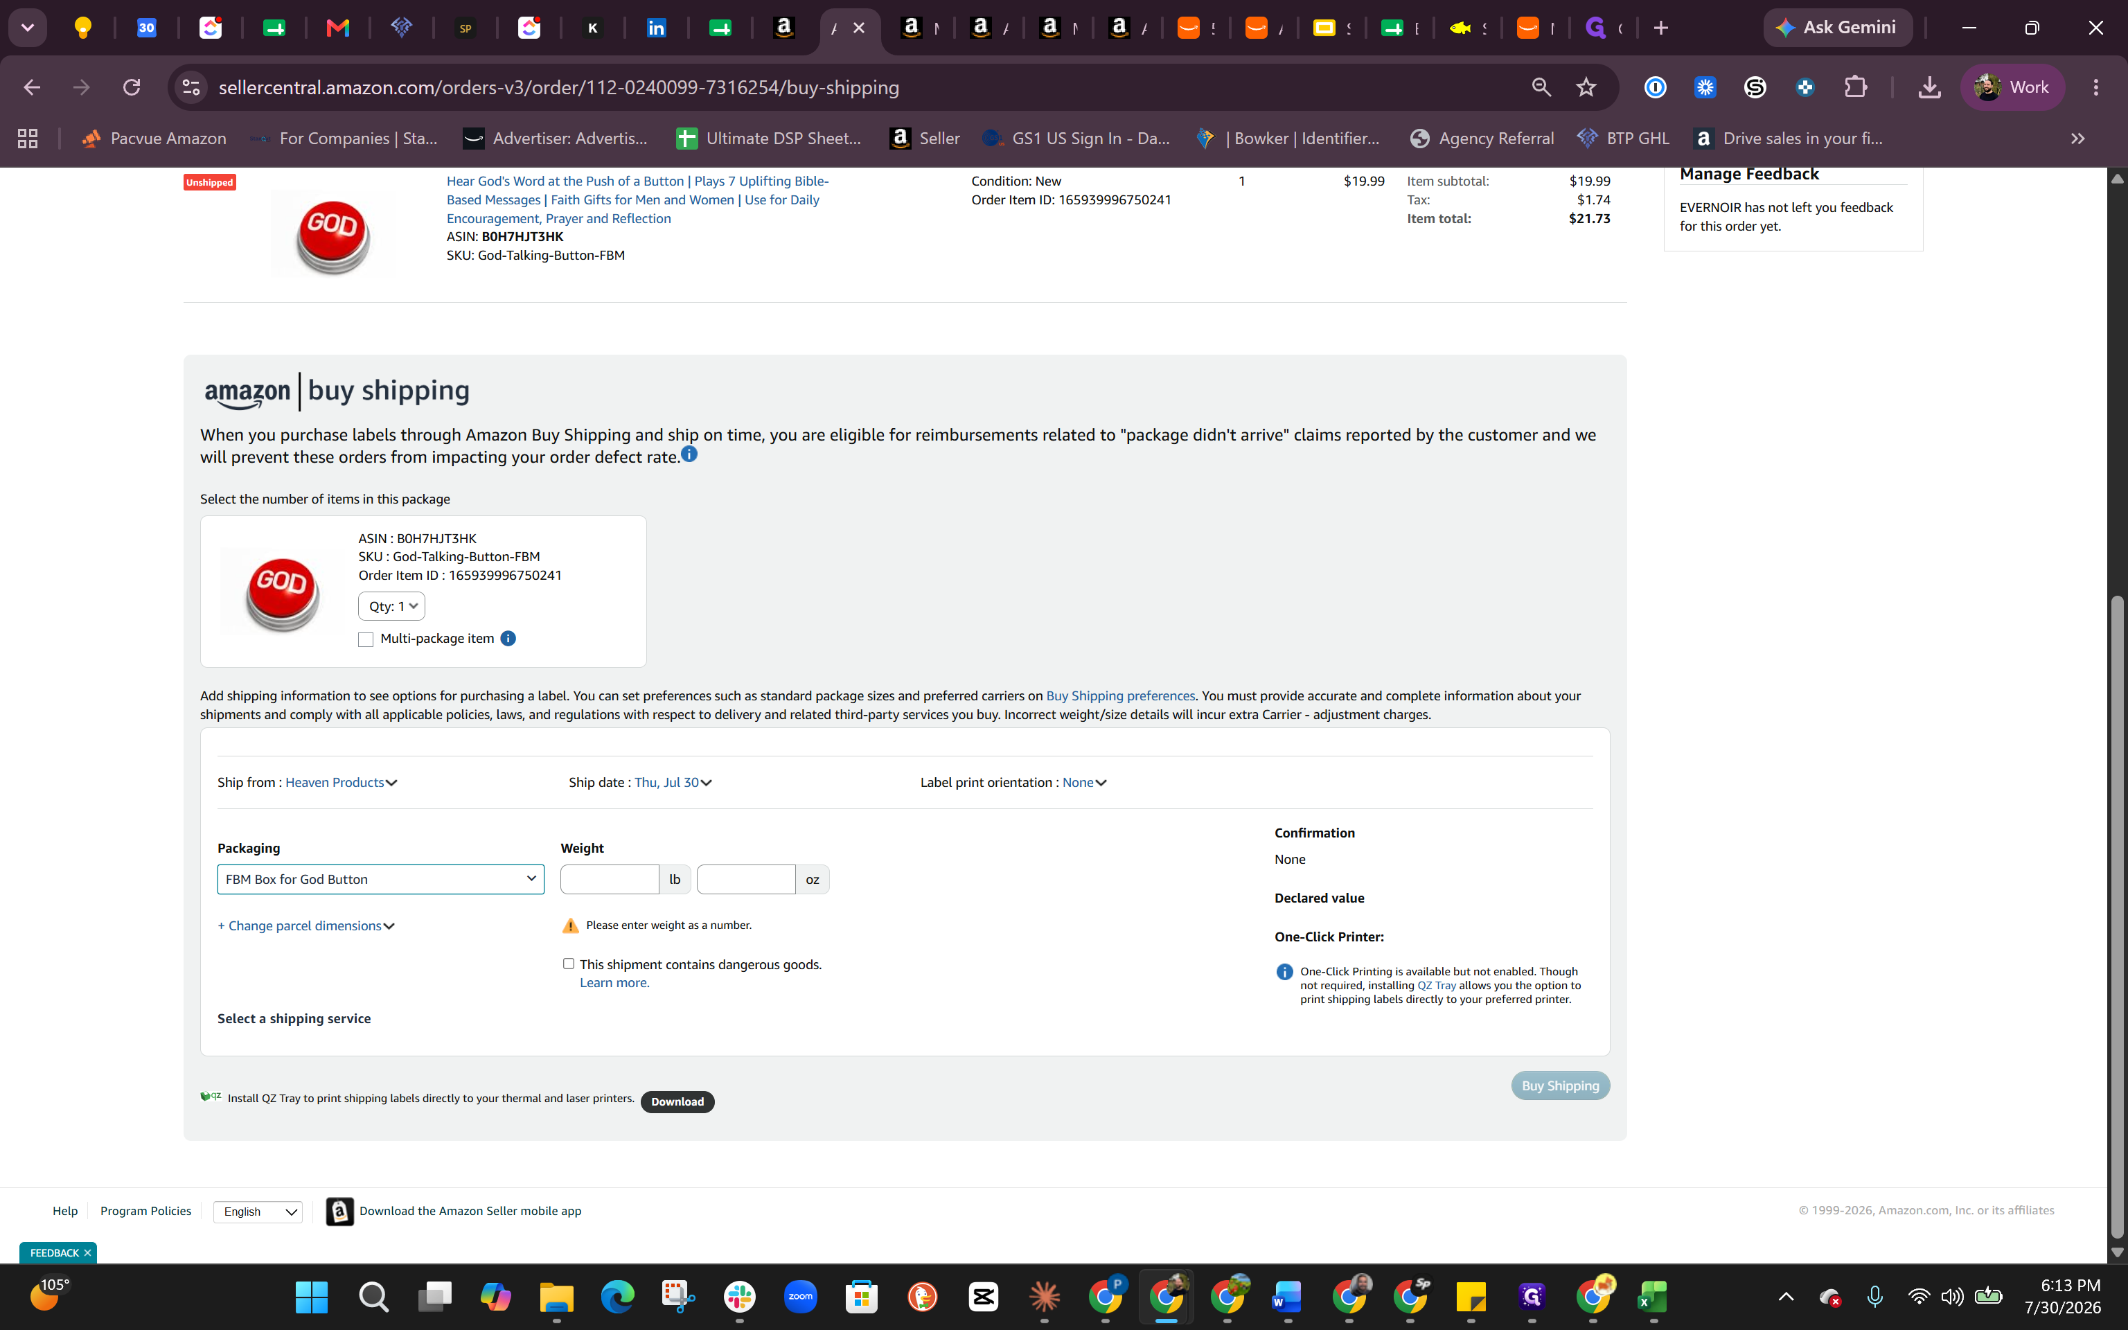Enable the Multi-package item checkbox
Screen dimensions: 2128x1330
click(366, 639)
